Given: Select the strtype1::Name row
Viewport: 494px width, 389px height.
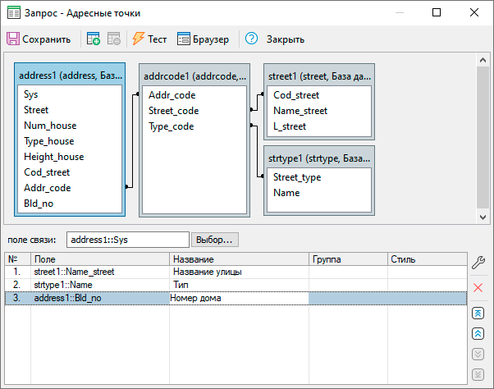Looking at the screenshot, I should click(x=69, y=285).
